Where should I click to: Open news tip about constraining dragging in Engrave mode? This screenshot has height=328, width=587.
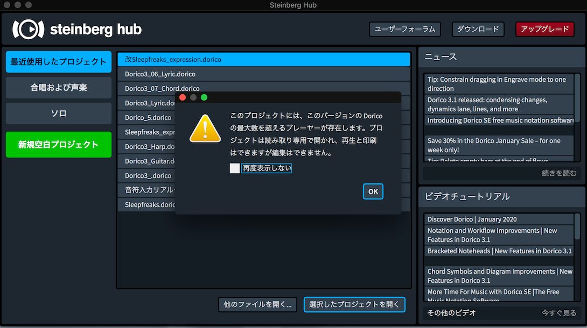499,84
